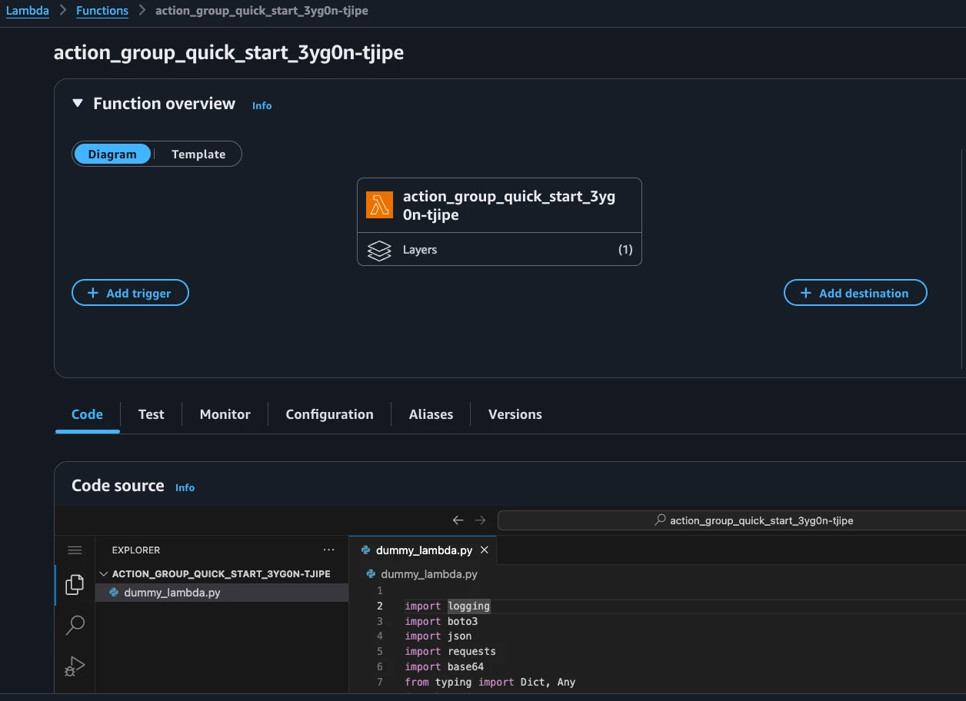Go to Functions breadcrumb link
This screenshot has width=966, height=701.
pyautogui.click(x=102, y=11)
